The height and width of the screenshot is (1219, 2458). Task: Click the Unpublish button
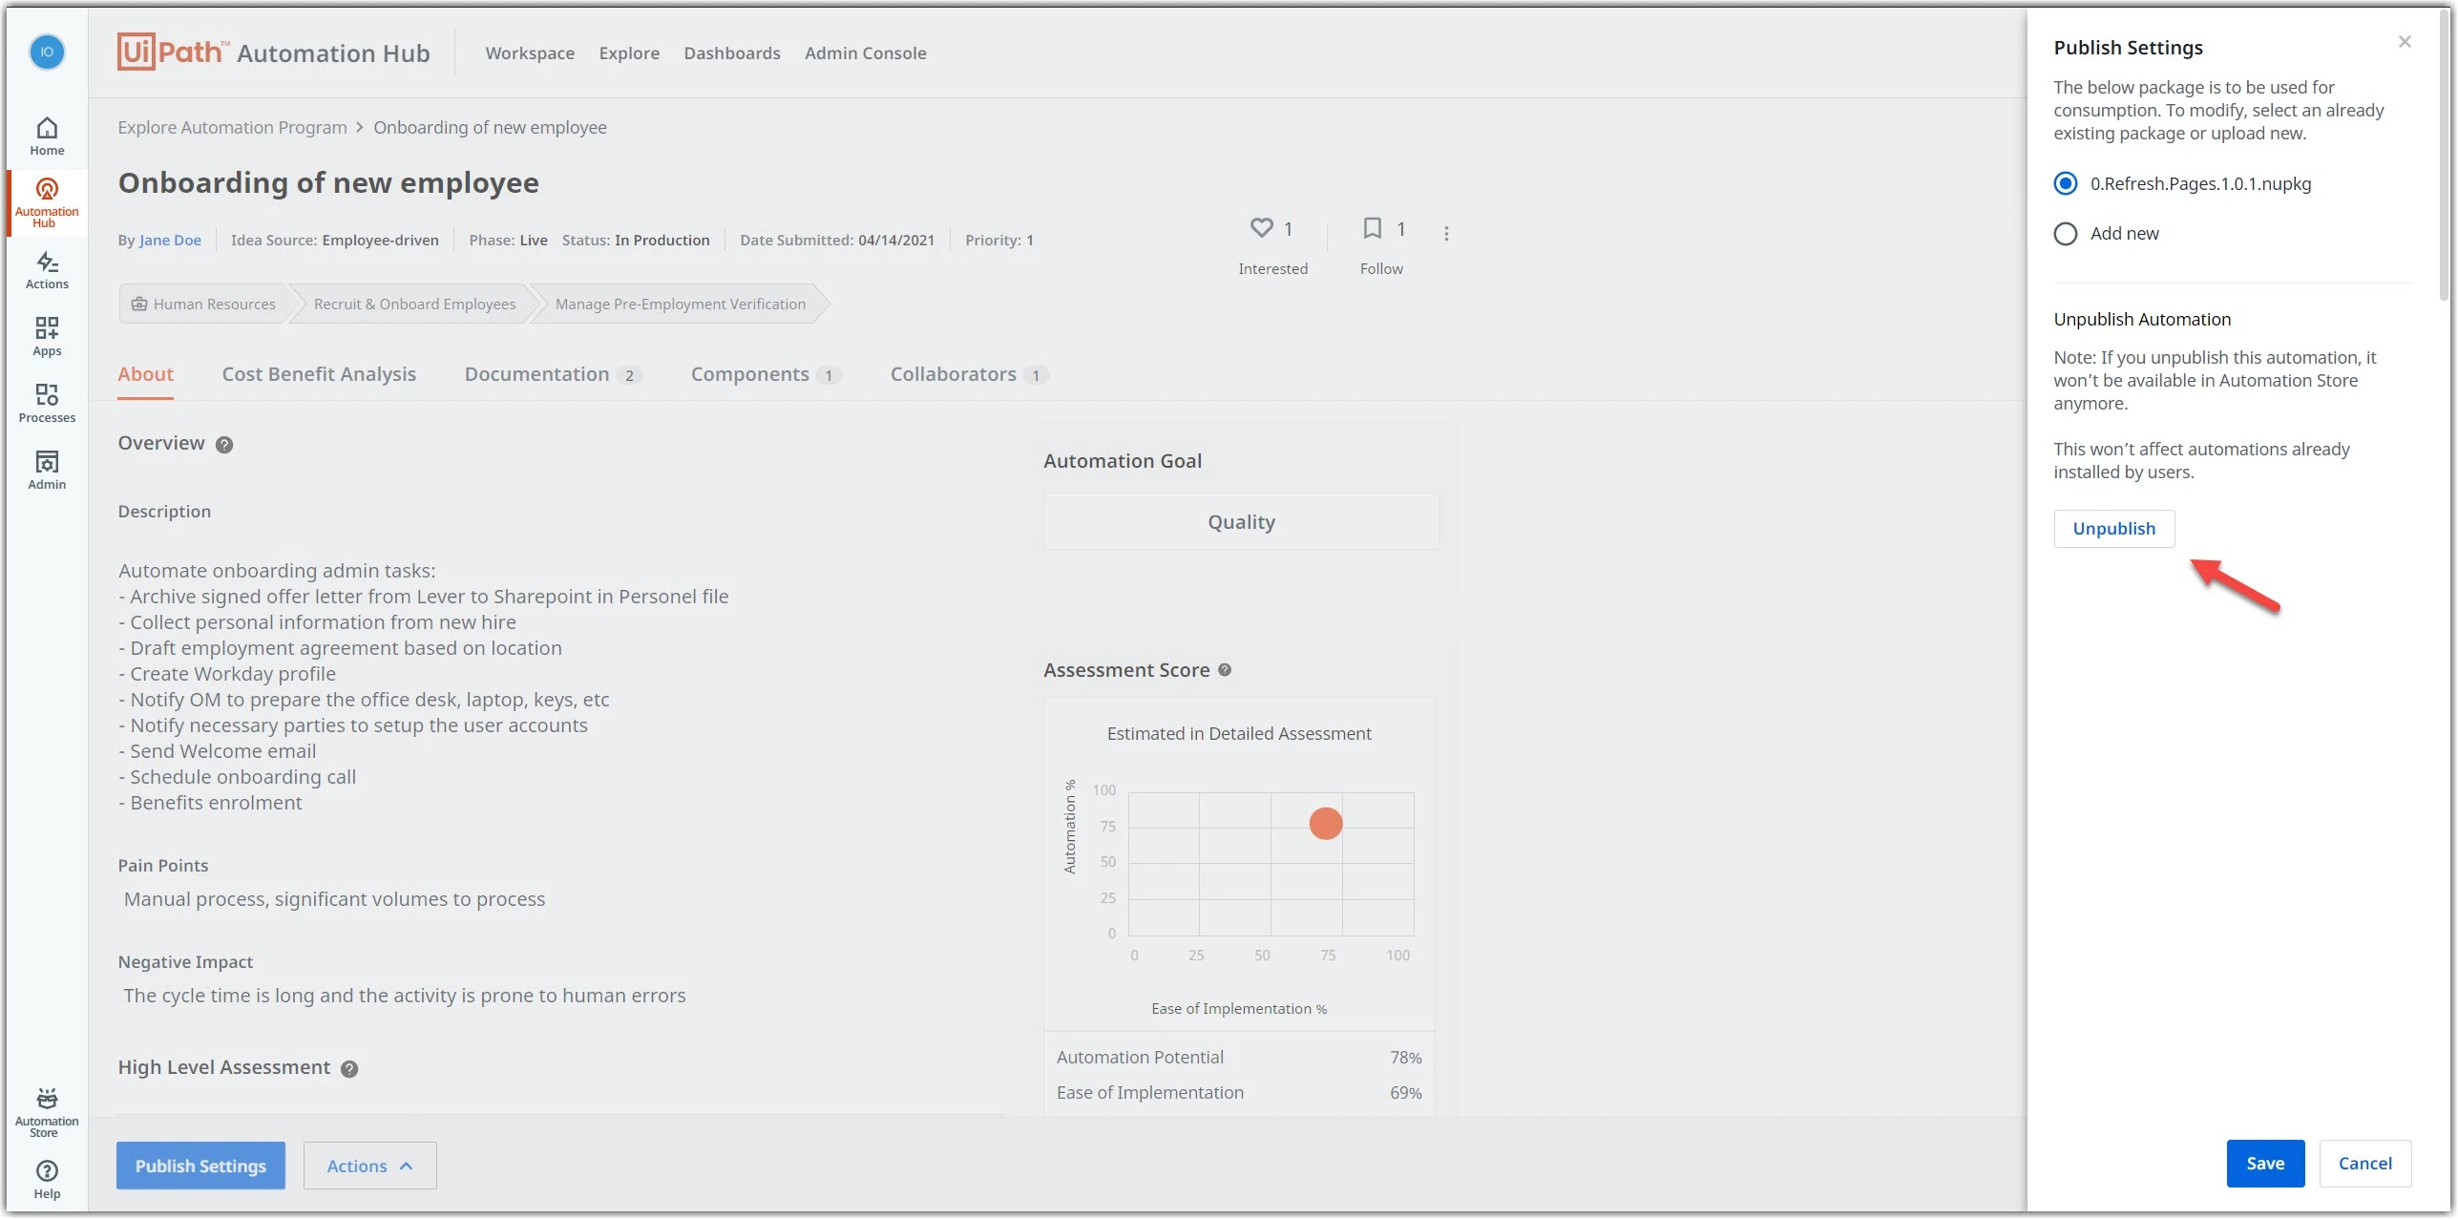point(2114,529)
